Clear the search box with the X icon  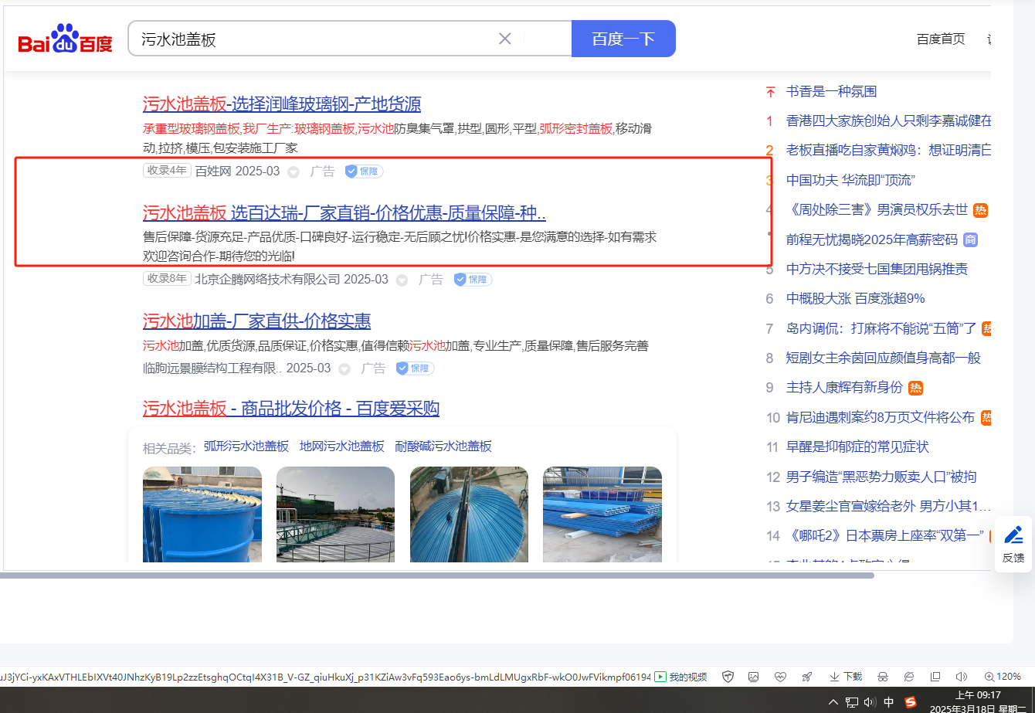pyautogui.click(x=505, y=39)
